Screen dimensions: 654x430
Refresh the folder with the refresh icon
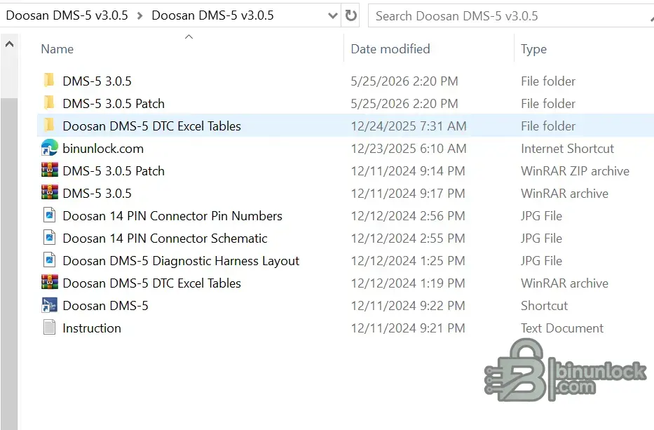pyautogui.click(x=350, y=16)
